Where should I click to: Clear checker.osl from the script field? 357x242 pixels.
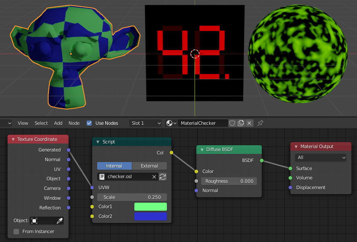coord(154,177)
